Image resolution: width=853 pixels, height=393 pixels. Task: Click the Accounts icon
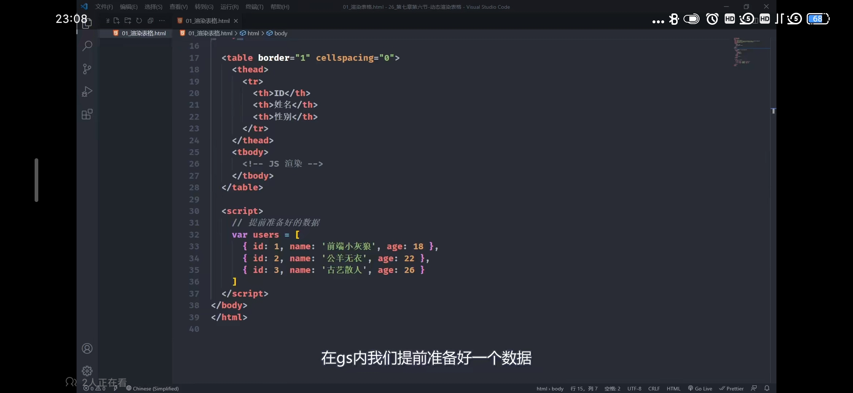point(87,349)
